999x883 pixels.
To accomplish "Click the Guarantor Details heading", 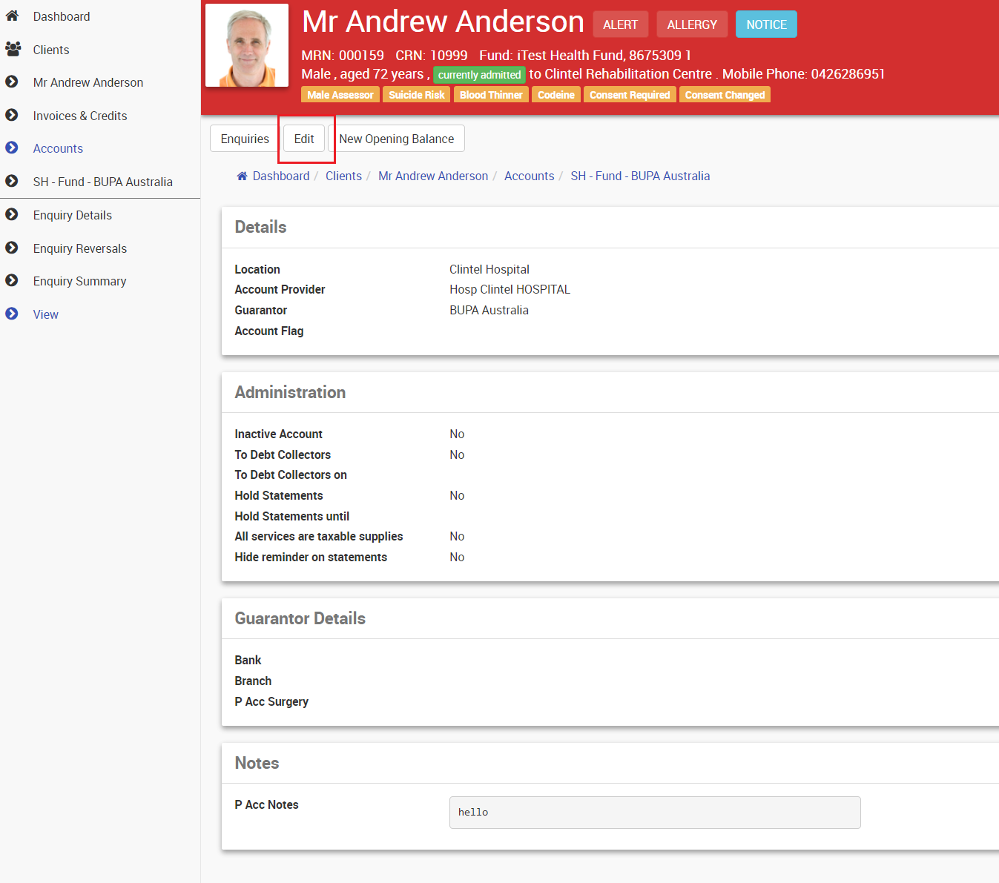I will pyautogui.click(x=300, y=618).
